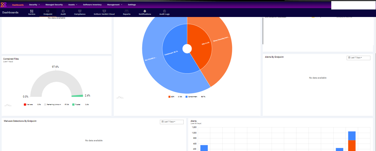Open Managed Security menu item

tap(54, 4)
